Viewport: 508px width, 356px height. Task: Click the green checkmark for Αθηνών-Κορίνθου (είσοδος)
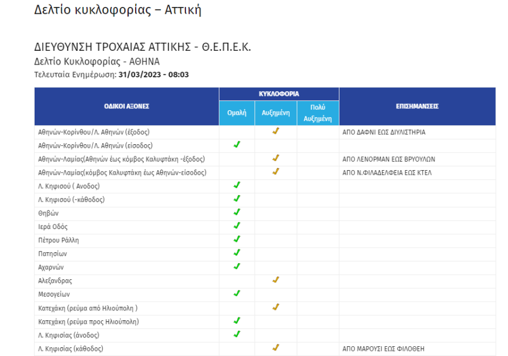pyautogui.click(x=237, y=145)
